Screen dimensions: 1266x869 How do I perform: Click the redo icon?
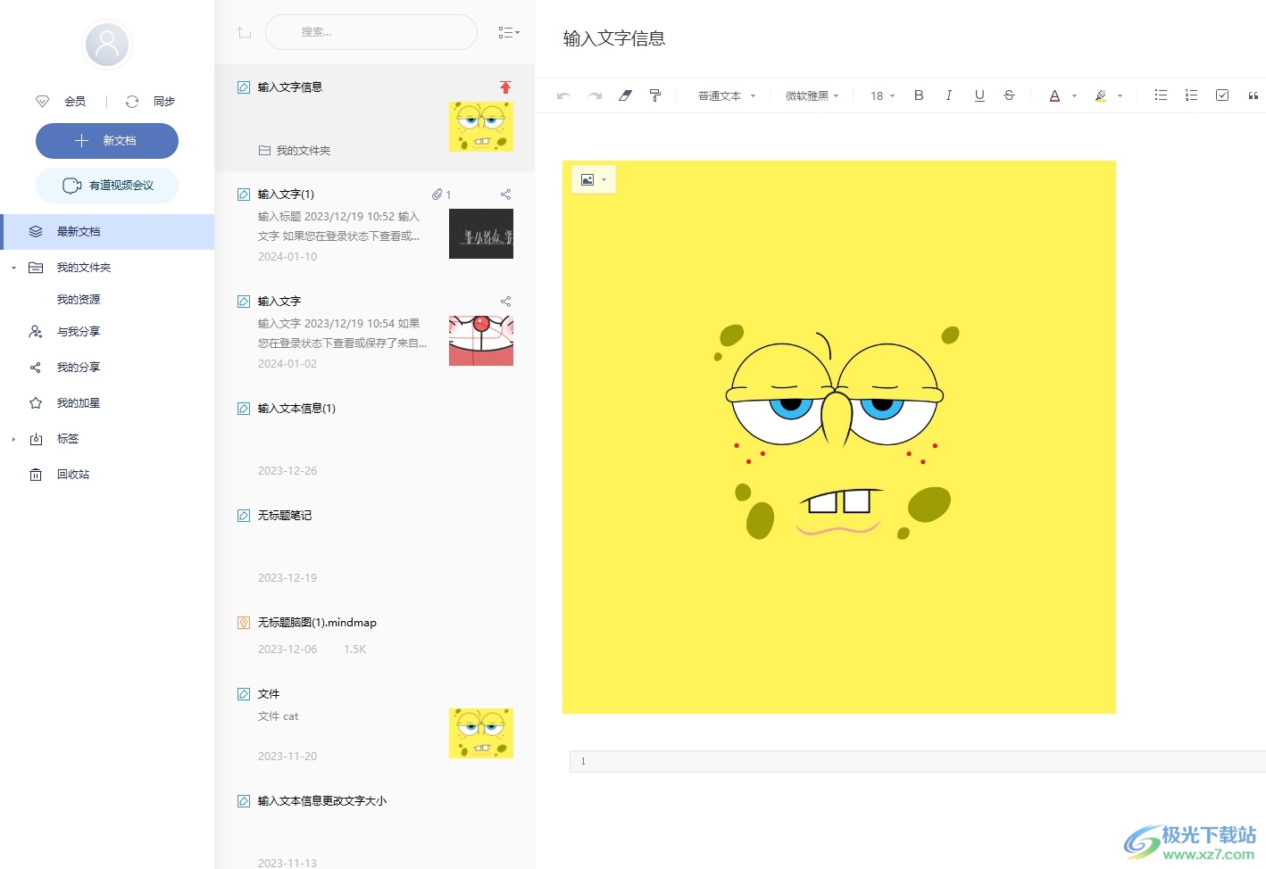pyautogui.click(x=595, y=95)
